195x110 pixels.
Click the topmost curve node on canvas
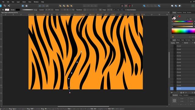coord(81,52)
